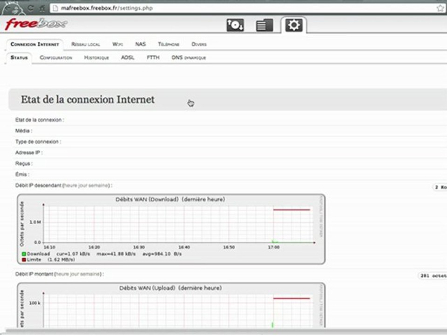The image size is (447, 335).
Task: Go to browser home page icon
Action: (x=42, y=8)
